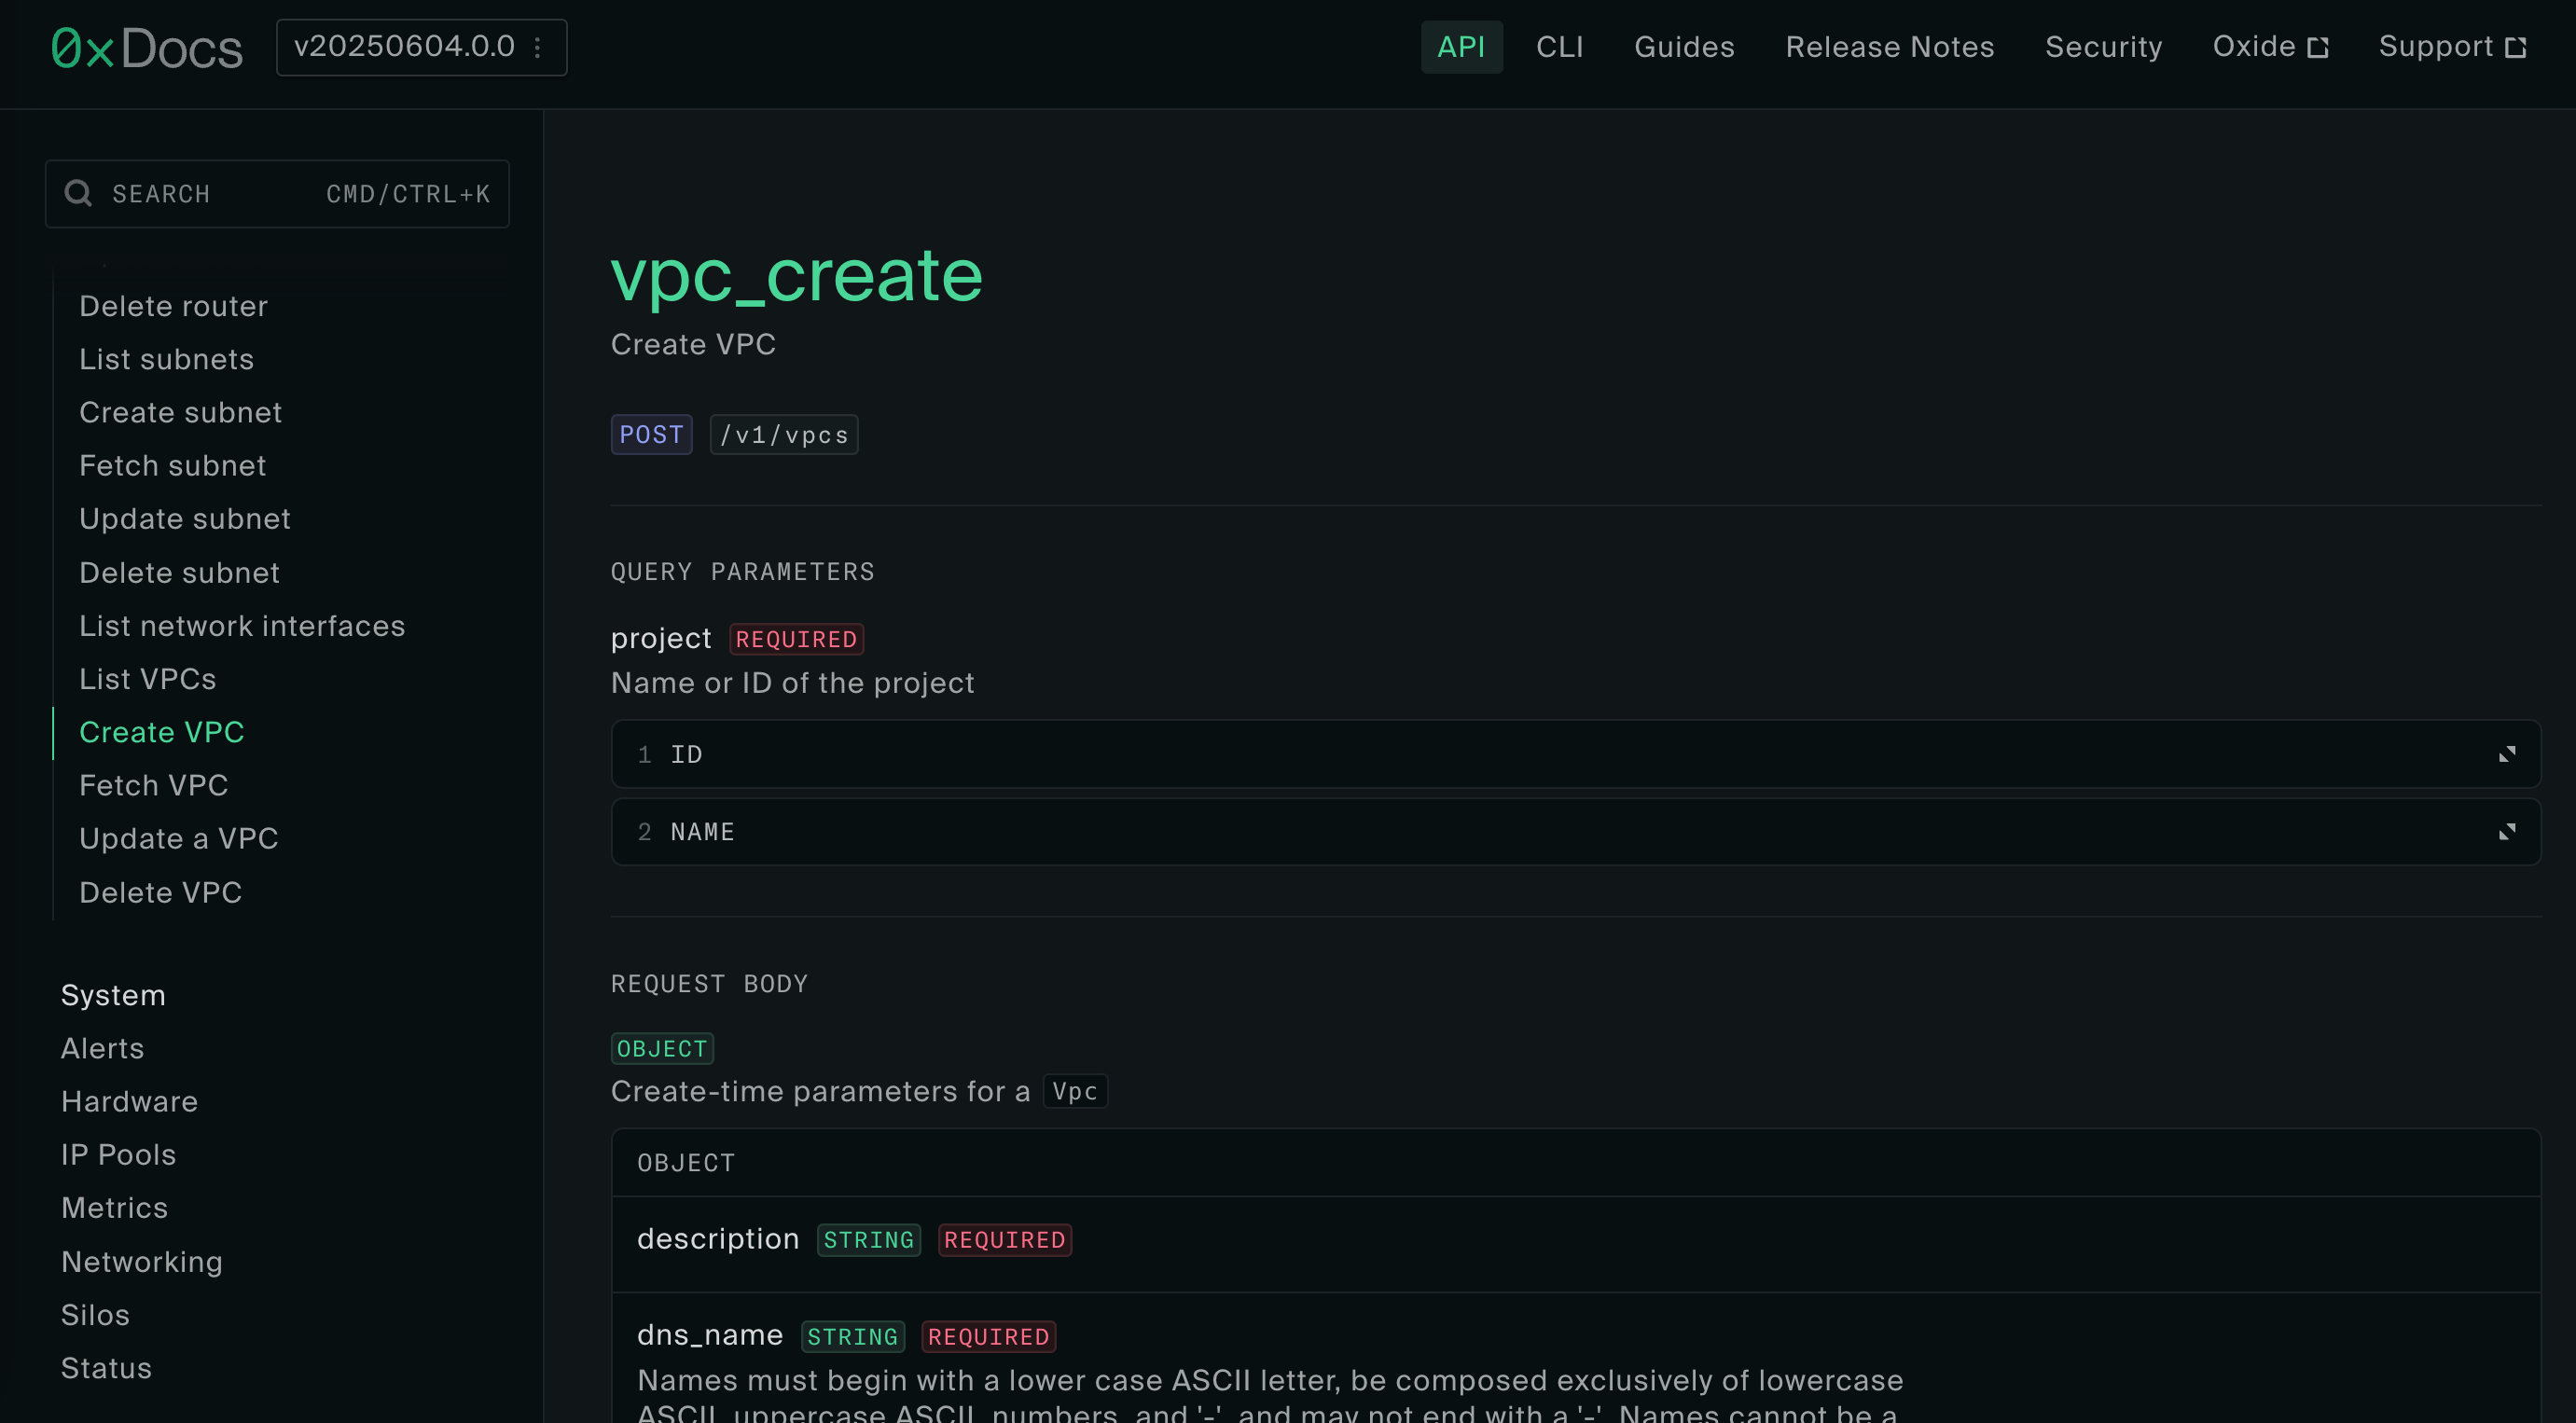Viewport: 2576px width, 1423px height.
Task: Open Fetch VPC page
Action: [x=154, y=785]
